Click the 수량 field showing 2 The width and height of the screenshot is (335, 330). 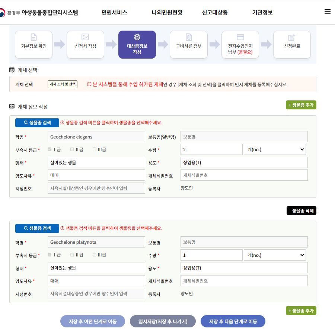pyautogui.click(x=211, y=149)
